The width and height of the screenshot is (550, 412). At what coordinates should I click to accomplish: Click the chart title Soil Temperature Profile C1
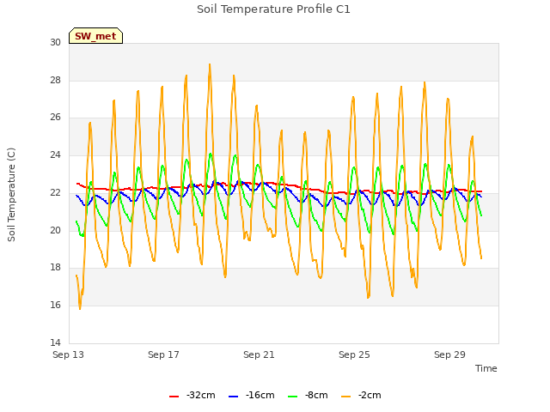pyautogui.click(x=273, y=9)
